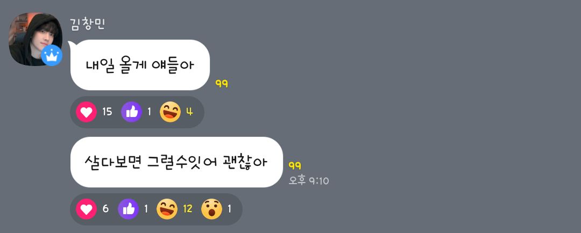
Task: Click the heart count 6
Action: (x=105, y=209)
